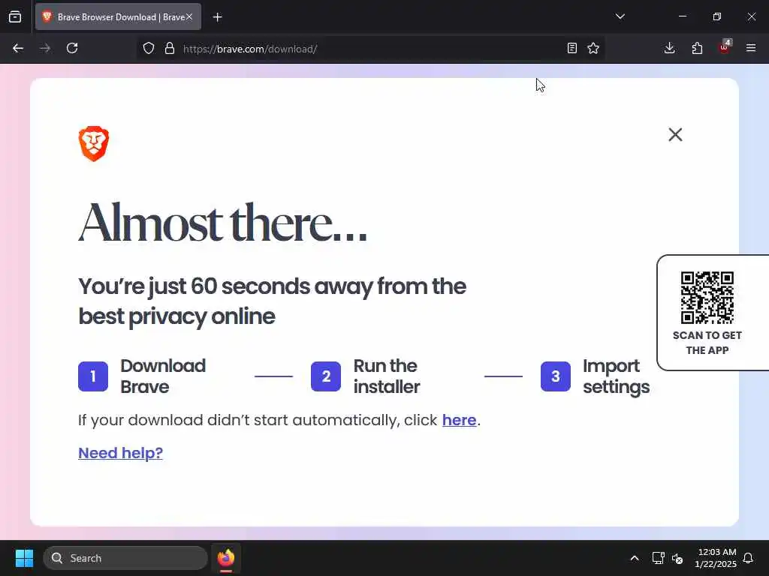This screenshot has height=576, width=769.
Task: Close the Brave Browser Download tab
Action: click(189, 17)
